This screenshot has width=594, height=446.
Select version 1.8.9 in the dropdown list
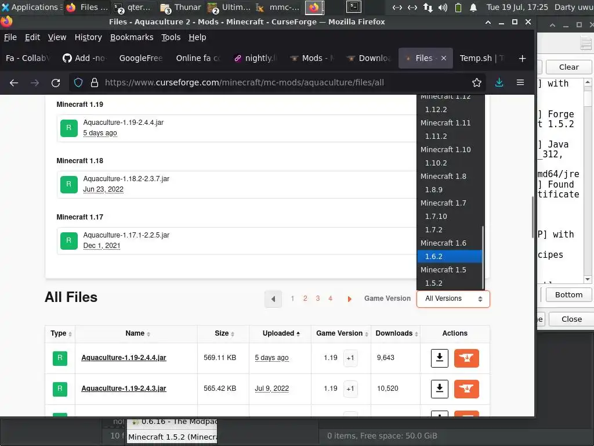coord(450,190)
